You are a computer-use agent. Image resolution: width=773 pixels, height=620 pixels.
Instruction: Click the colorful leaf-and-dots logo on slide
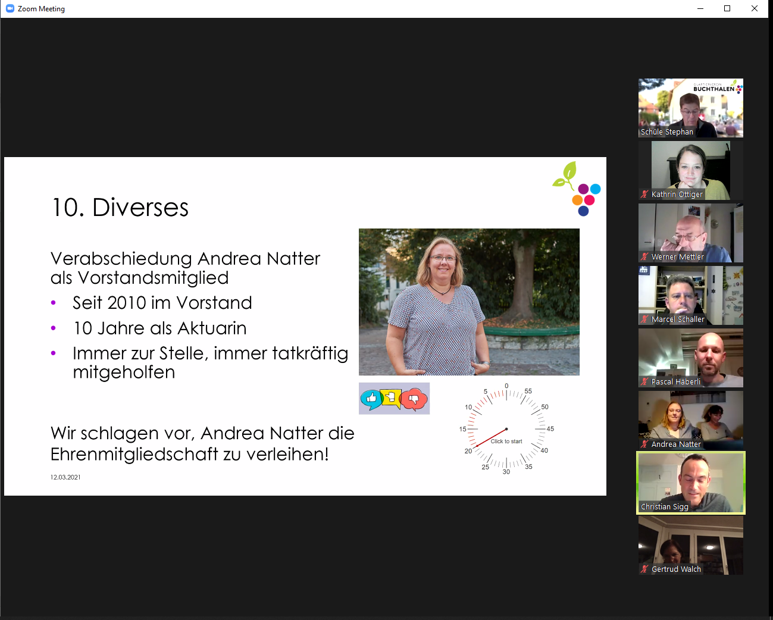(577, 189)
